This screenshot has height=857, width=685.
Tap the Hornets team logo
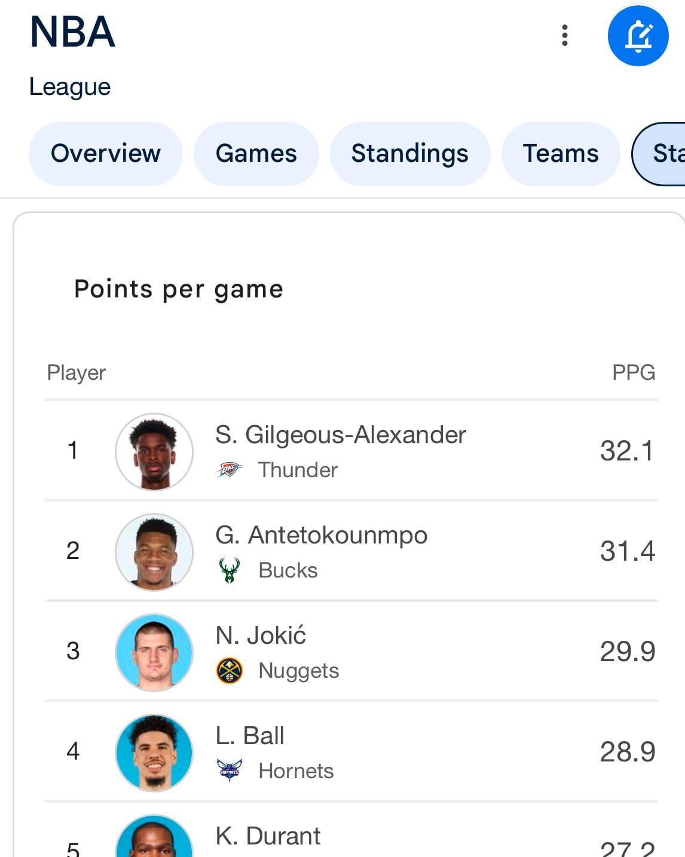pos(229,770)
